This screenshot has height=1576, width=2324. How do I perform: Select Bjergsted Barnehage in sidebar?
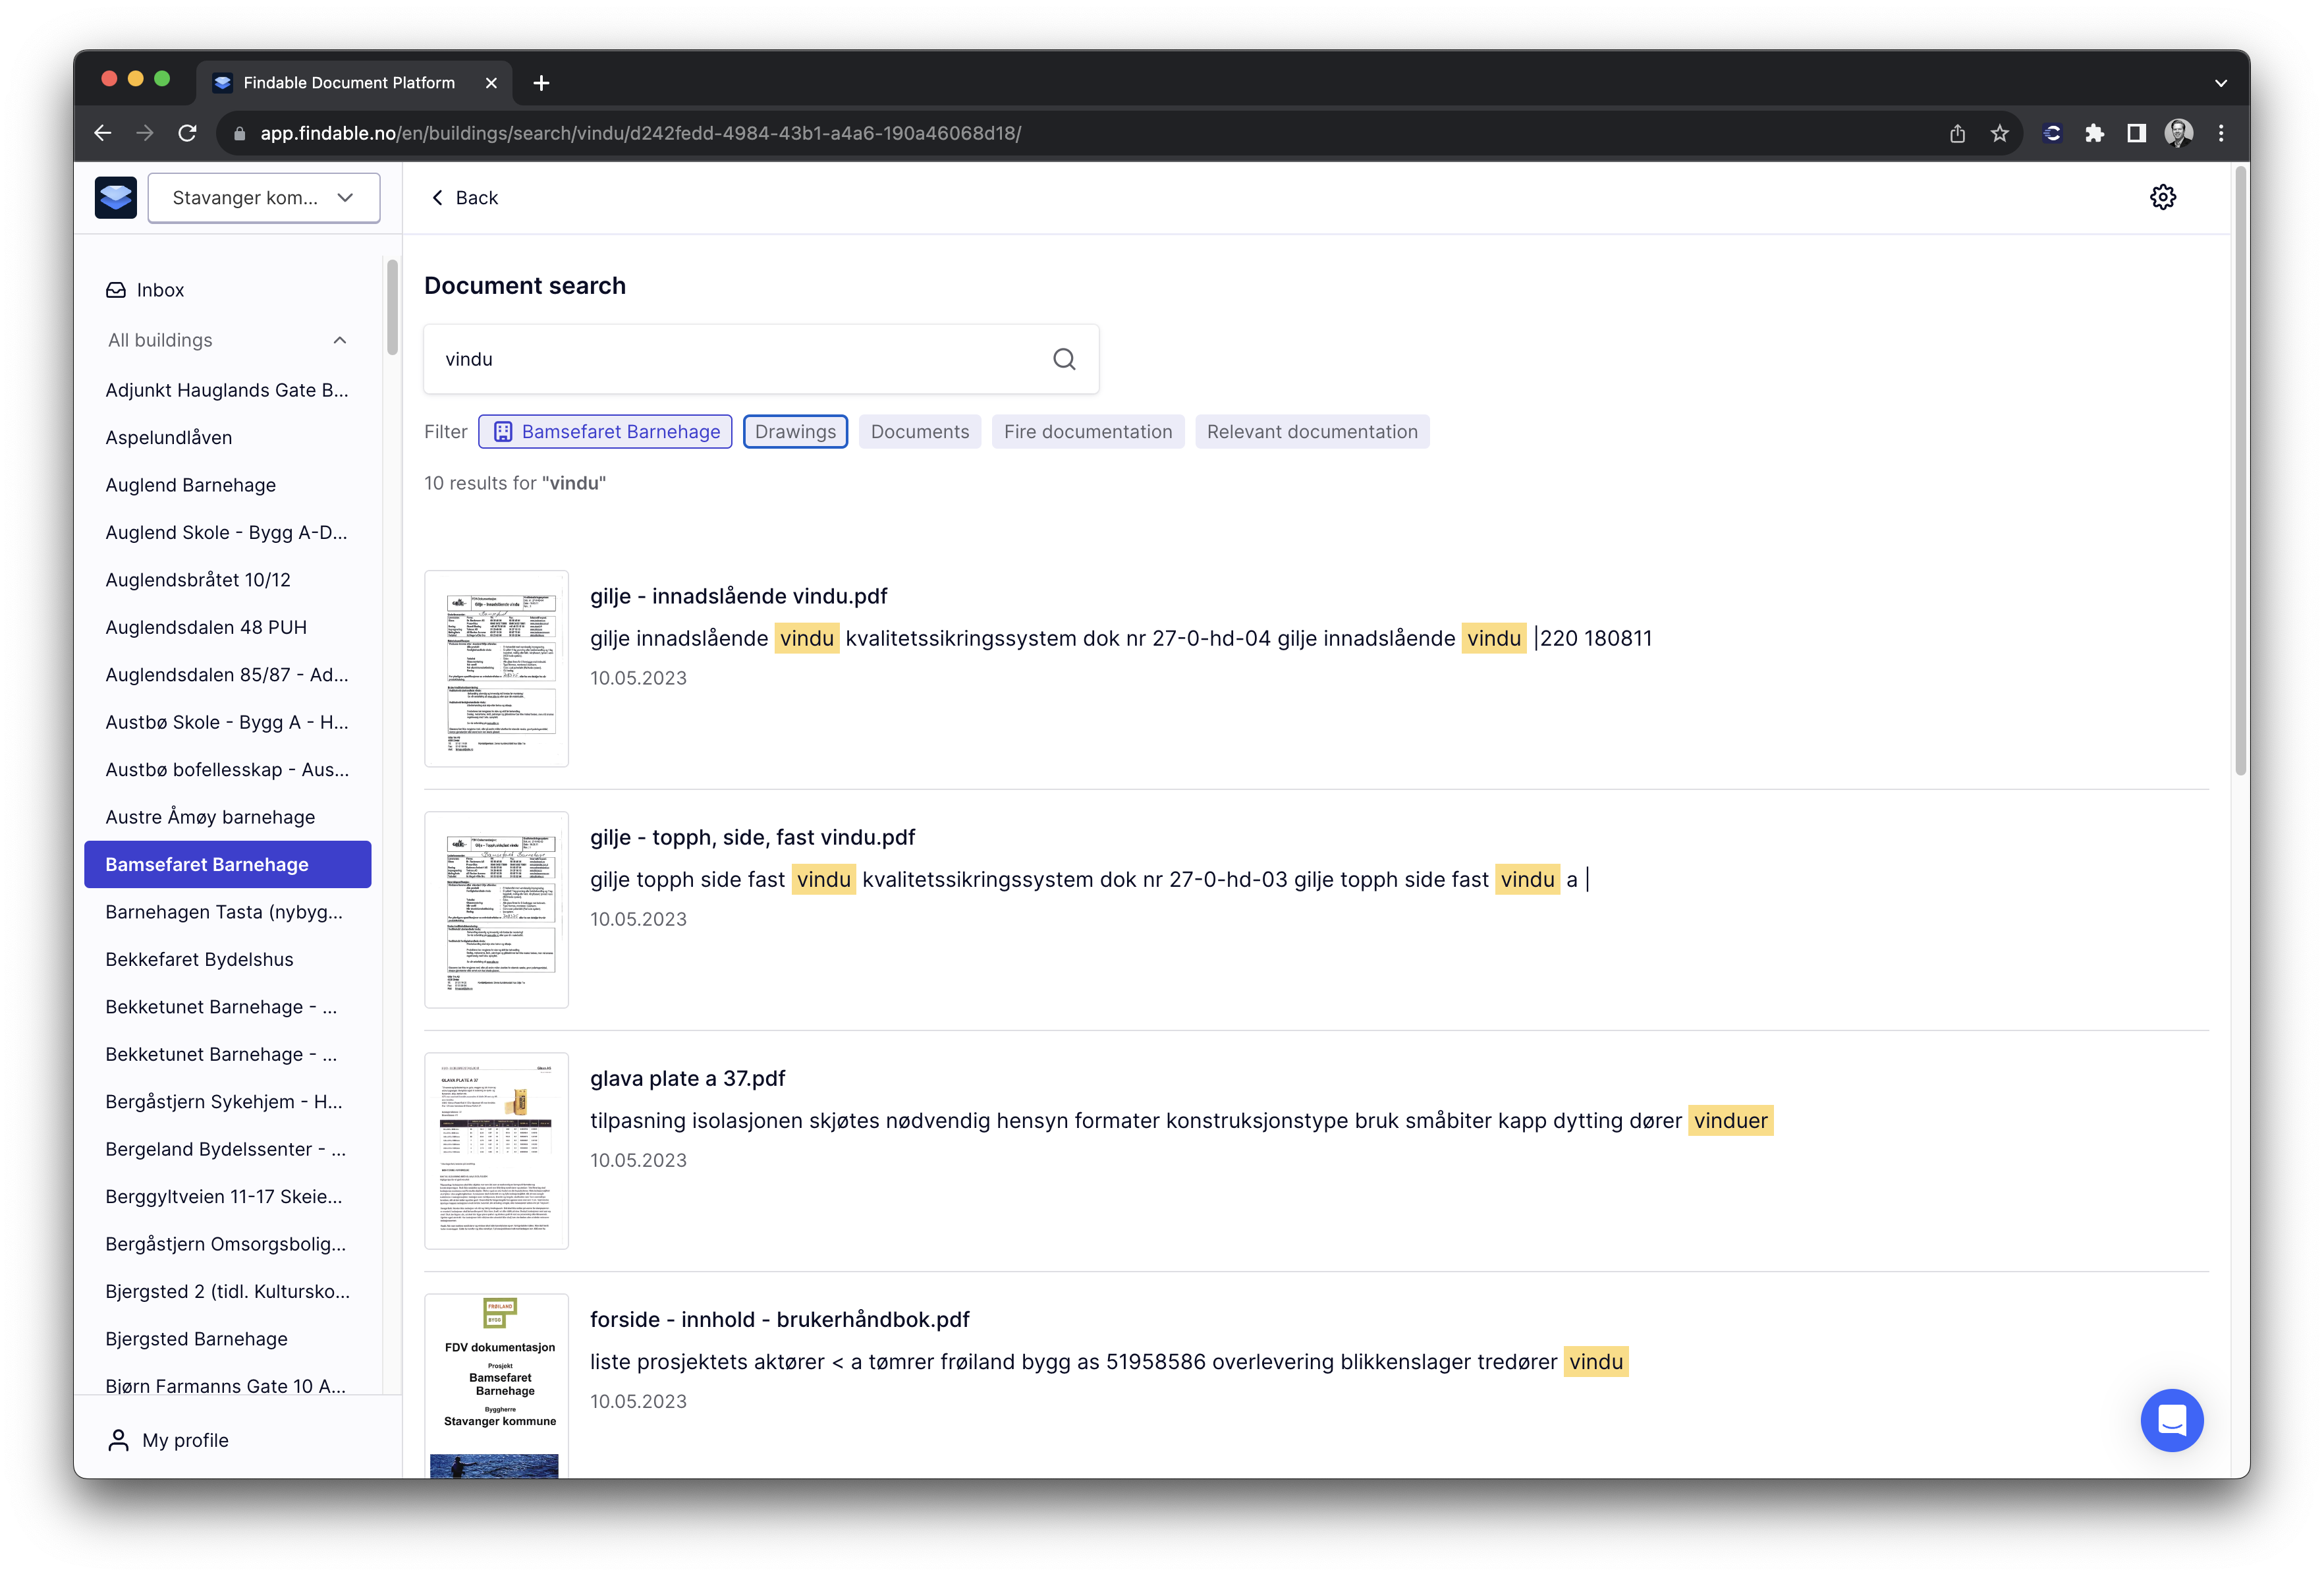tap(196, 1339)
